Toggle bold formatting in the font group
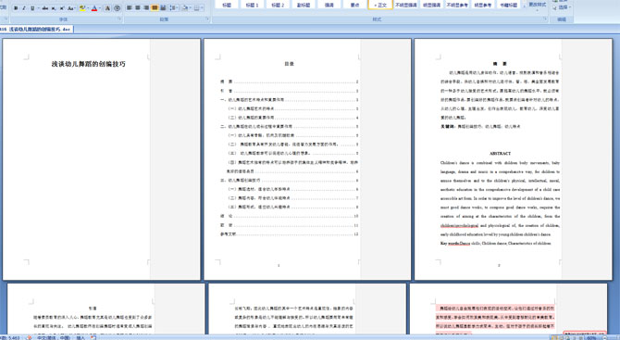This screenshot has height=340, width=620. click(16, 8)
